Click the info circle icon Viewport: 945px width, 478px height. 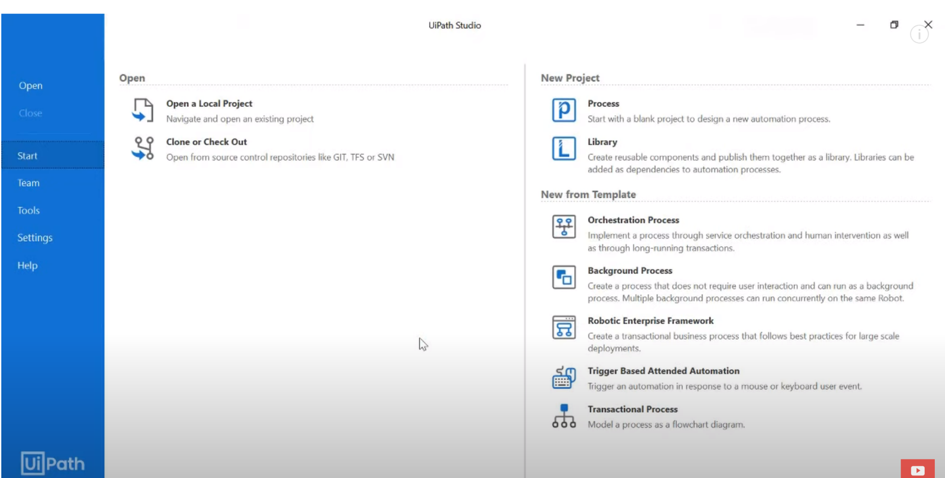919,35
